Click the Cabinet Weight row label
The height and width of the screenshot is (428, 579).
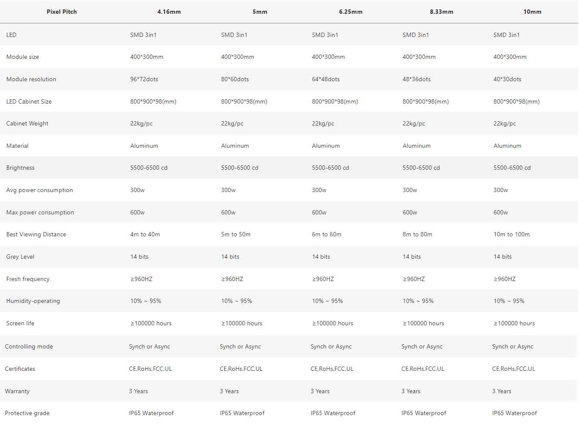tap(27, 124)
